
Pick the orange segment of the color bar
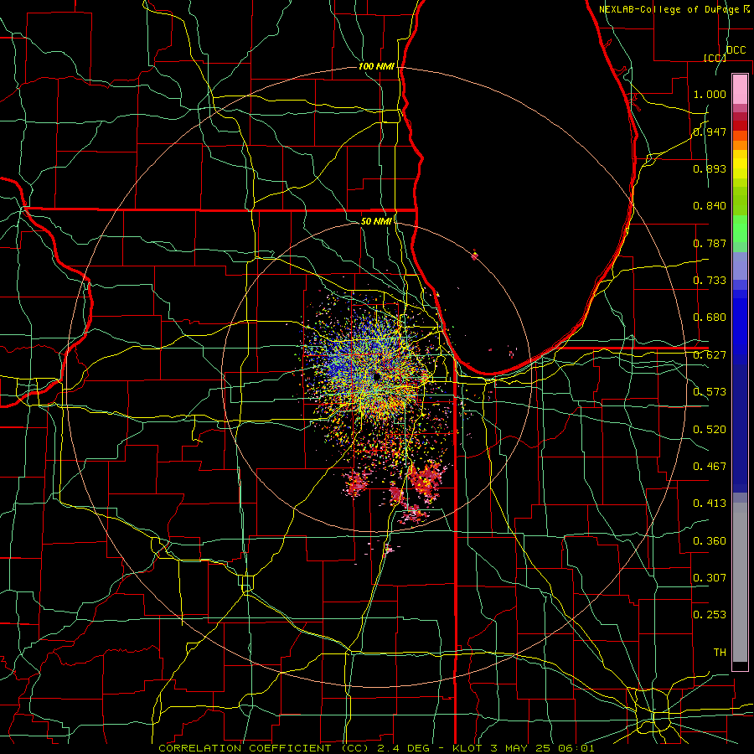[x=740, y=145]
